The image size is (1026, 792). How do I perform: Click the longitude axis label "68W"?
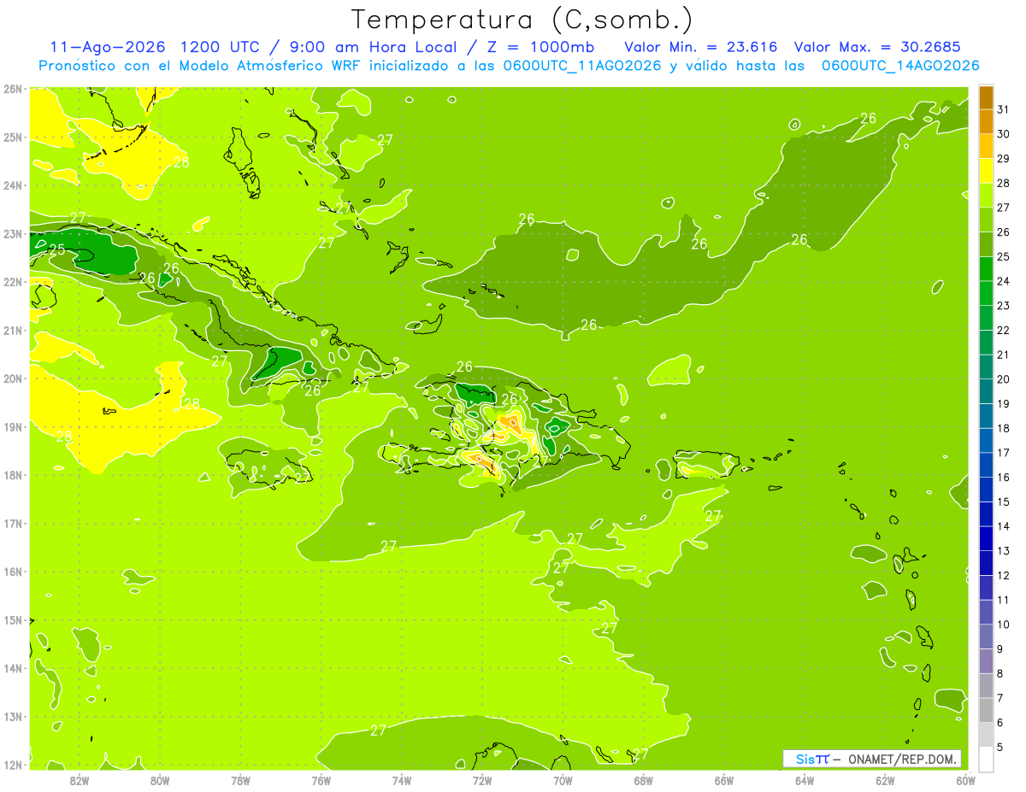(644, 780)
